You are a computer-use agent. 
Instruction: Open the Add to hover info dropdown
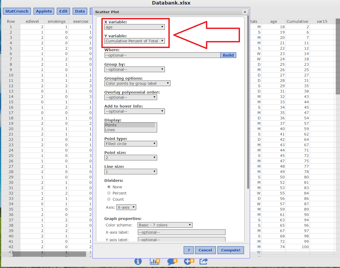click(x=135, y=111)
